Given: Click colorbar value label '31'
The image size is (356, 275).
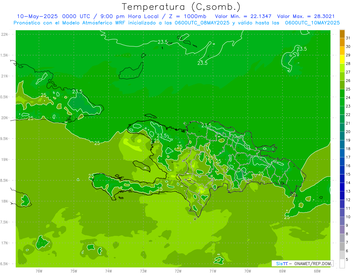Looking at the screenshot, I should (348, 38).
